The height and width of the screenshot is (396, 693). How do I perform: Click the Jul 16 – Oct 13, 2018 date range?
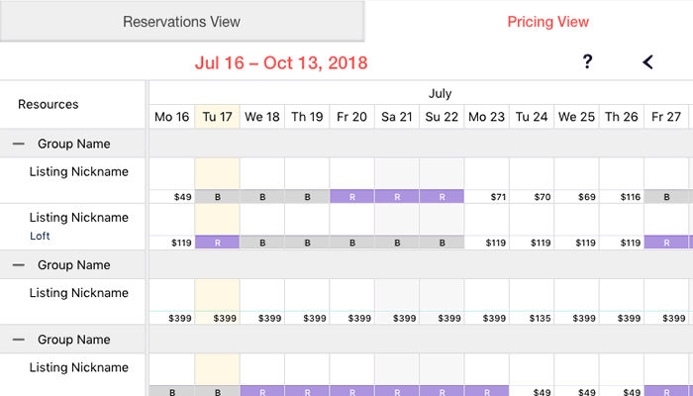click(x=281, y=62)
